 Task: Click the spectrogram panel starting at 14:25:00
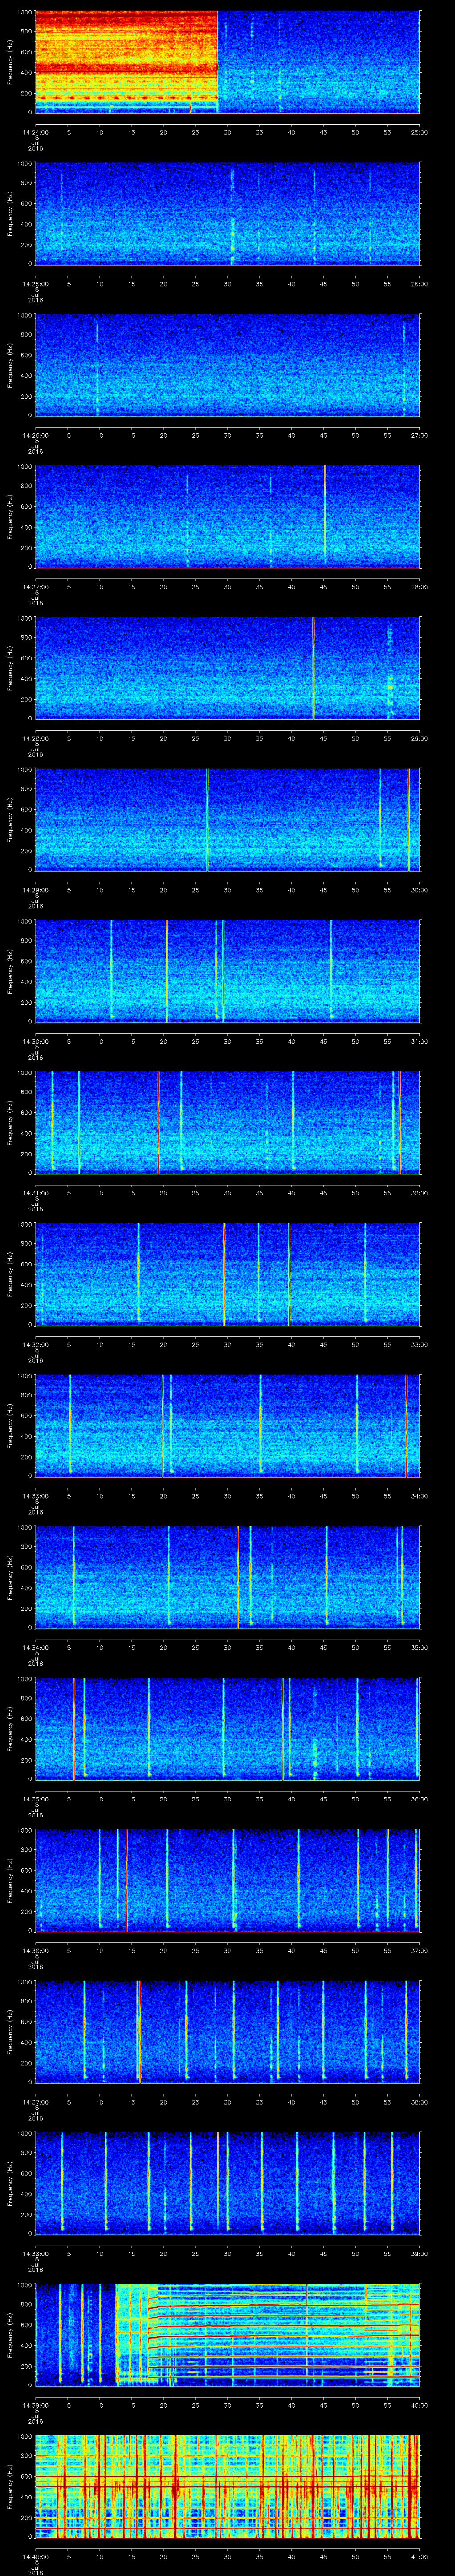click(227, 214)
